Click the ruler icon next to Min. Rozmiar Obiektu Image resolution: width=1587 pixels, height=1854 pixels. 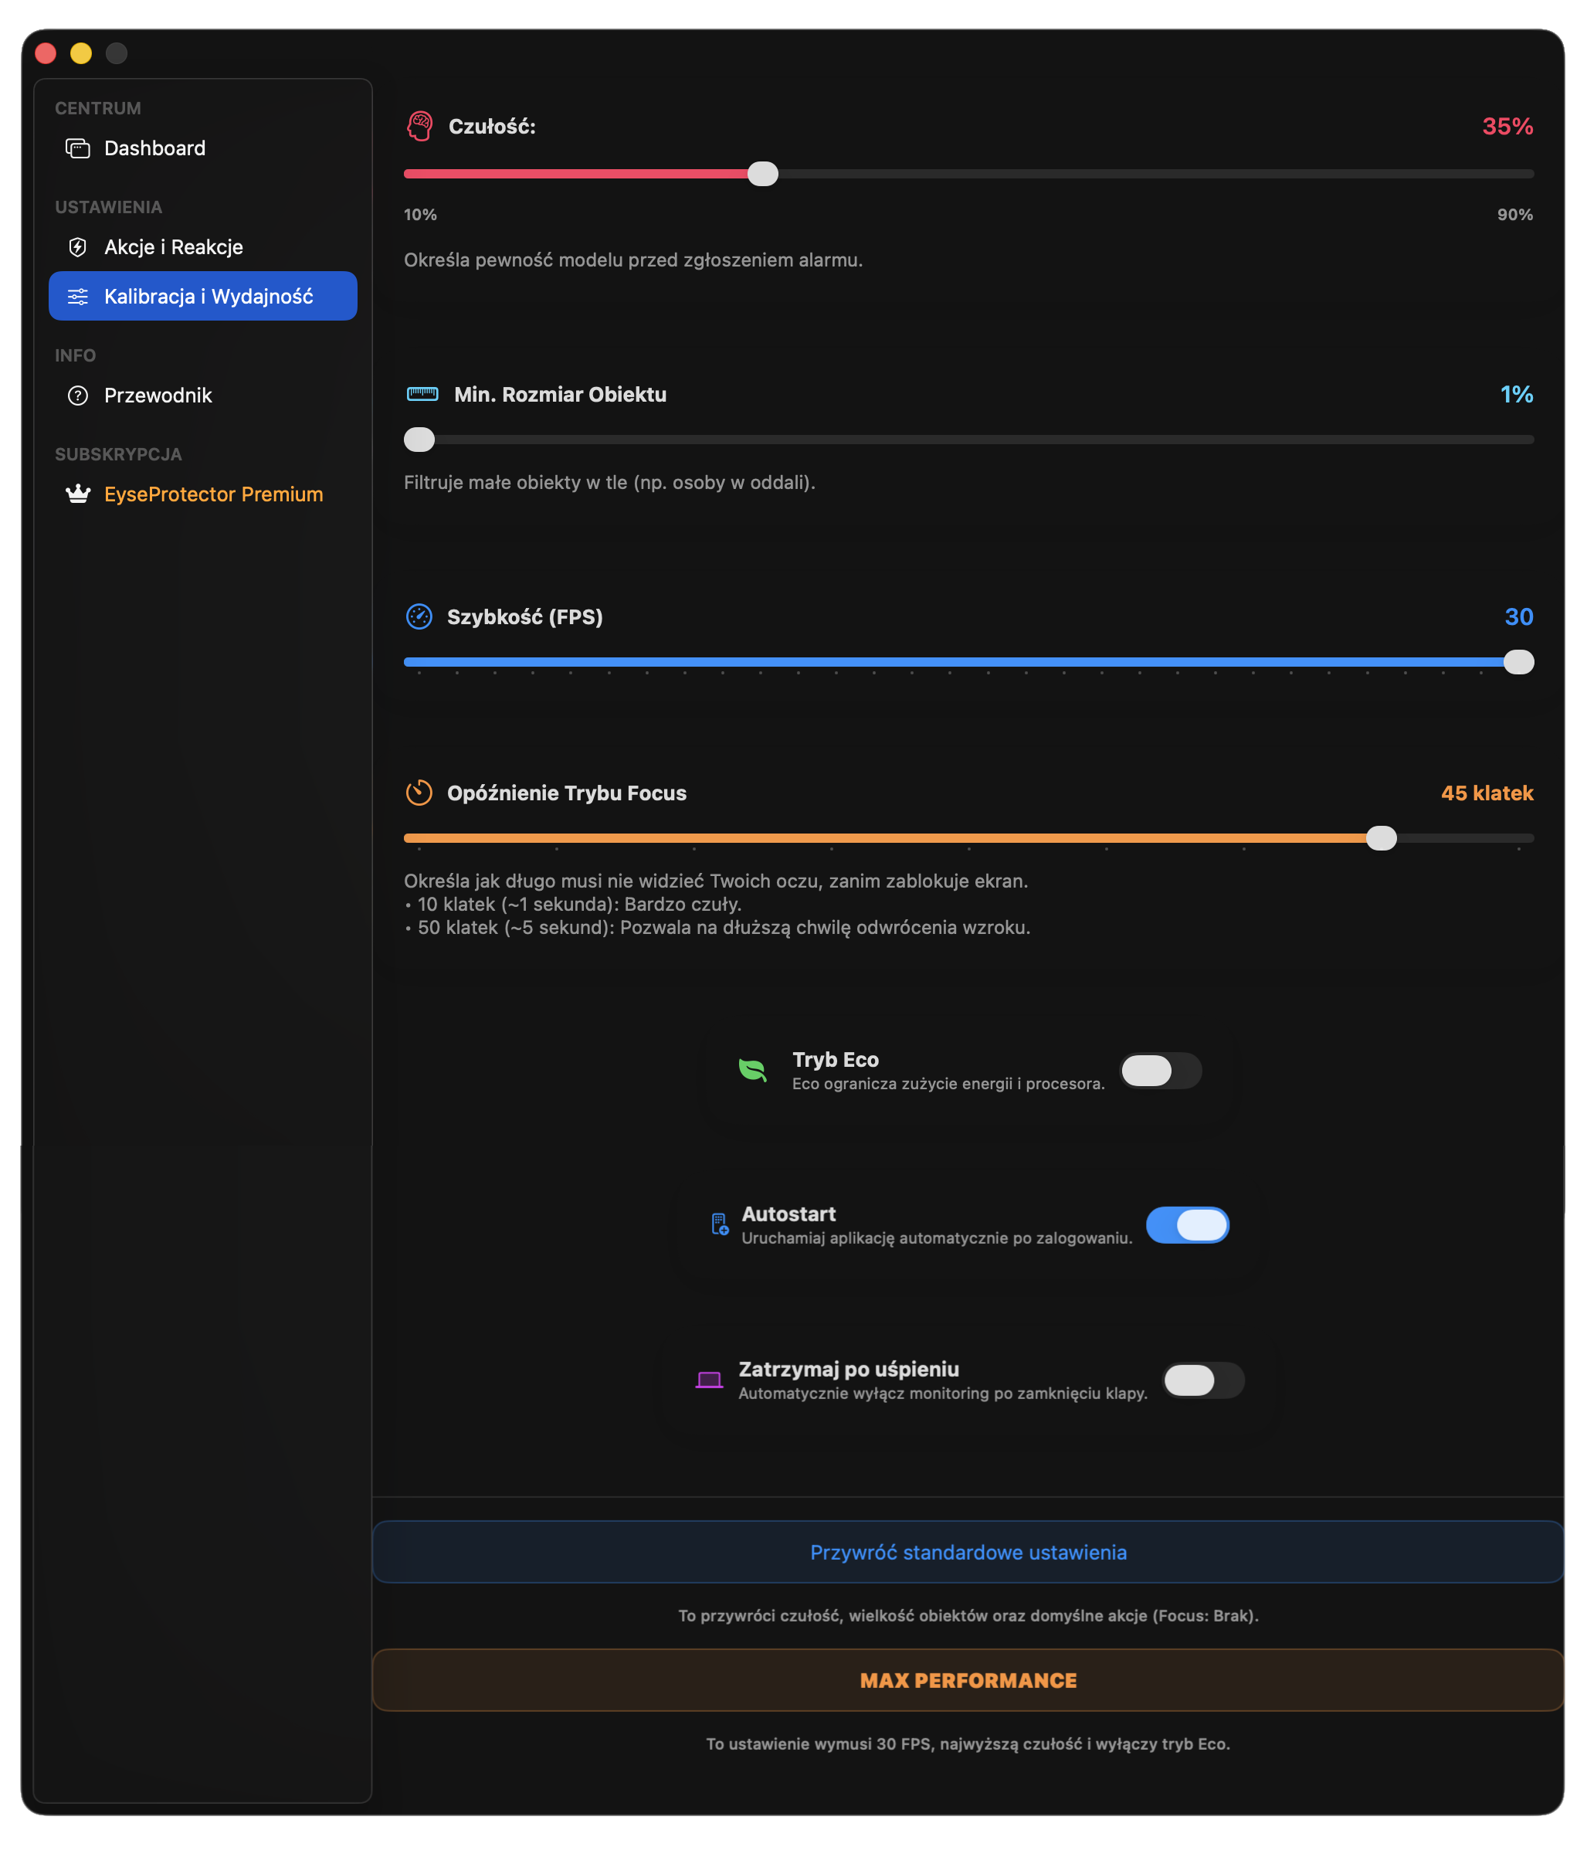pyautogui.click(x=422, y=394)
